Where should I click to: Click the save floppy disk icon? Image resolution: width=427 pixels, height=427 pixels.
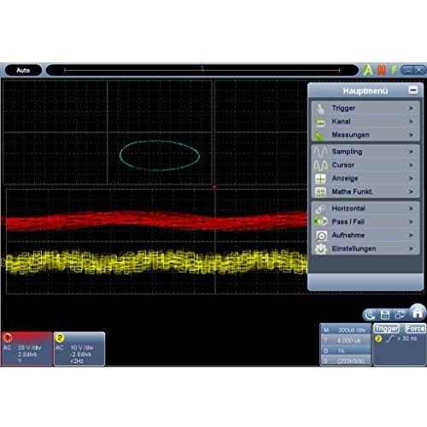point(385,315)
